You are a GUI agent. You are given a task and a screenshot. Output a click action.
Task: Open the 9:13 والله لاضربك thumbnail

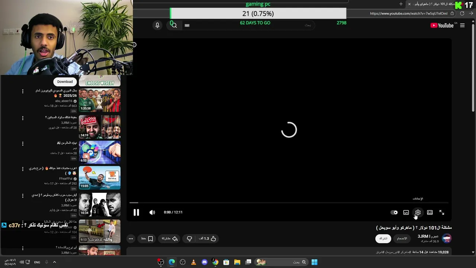100,231
